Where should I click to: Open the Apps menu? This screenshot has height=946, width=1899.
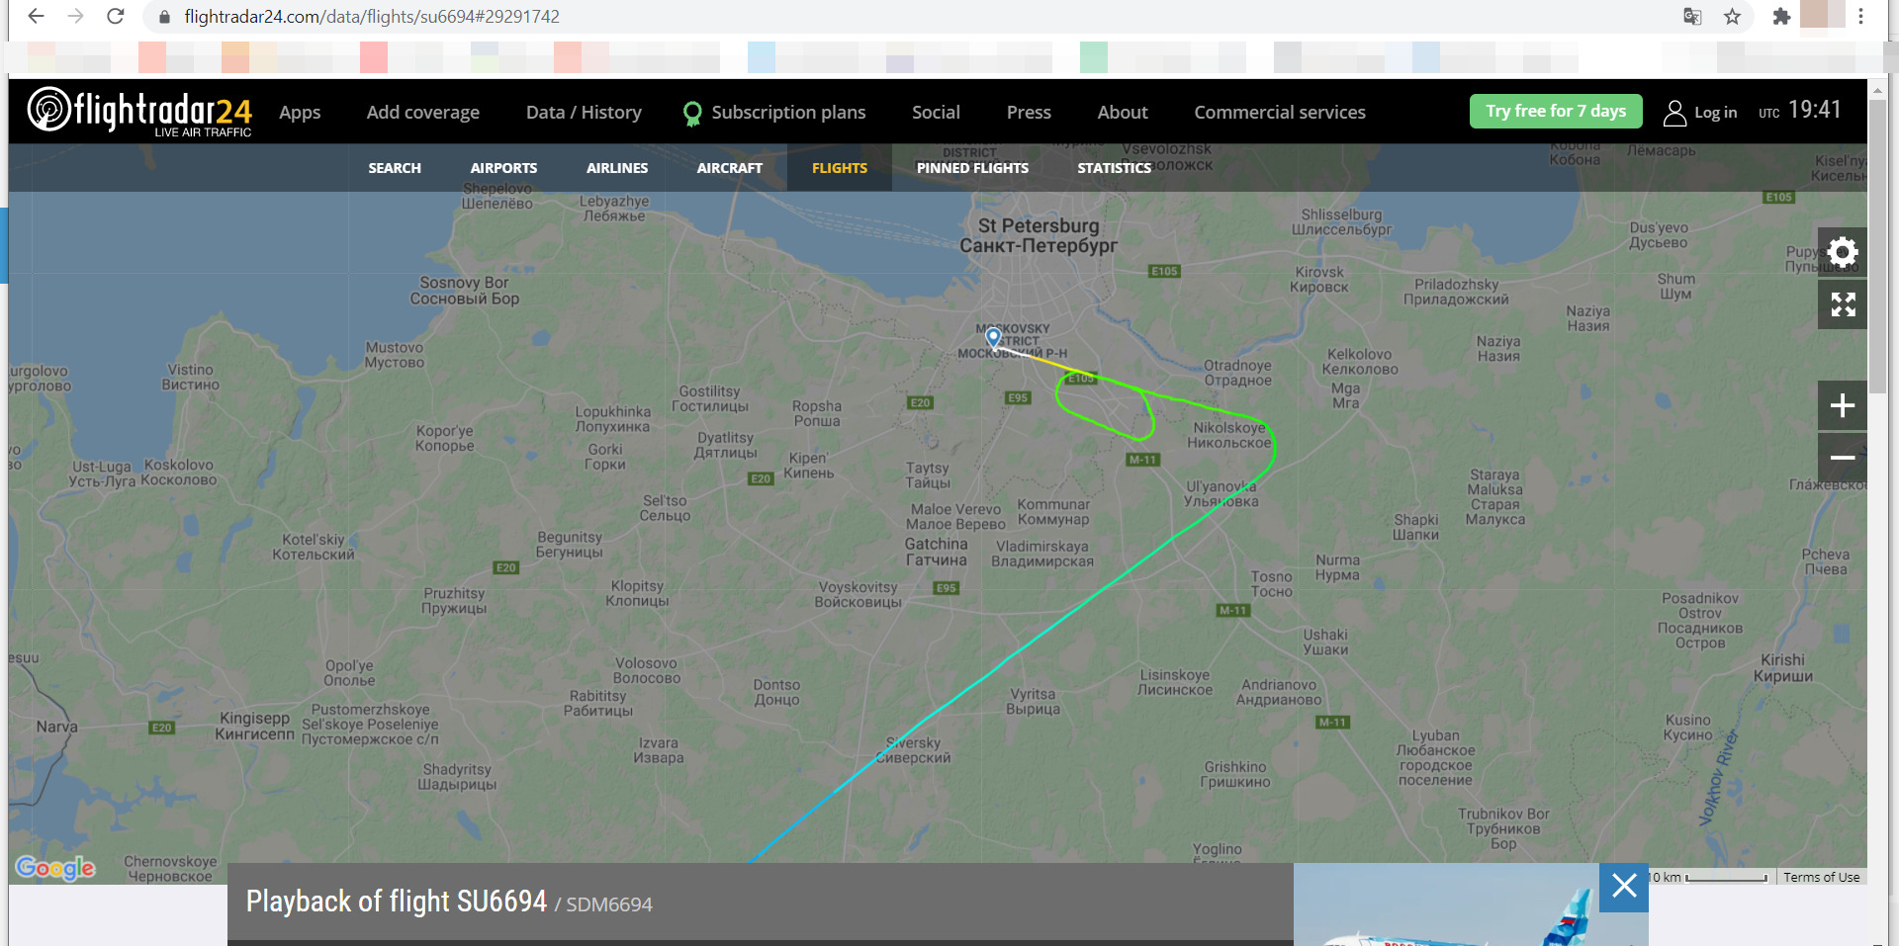click(300, 113)
